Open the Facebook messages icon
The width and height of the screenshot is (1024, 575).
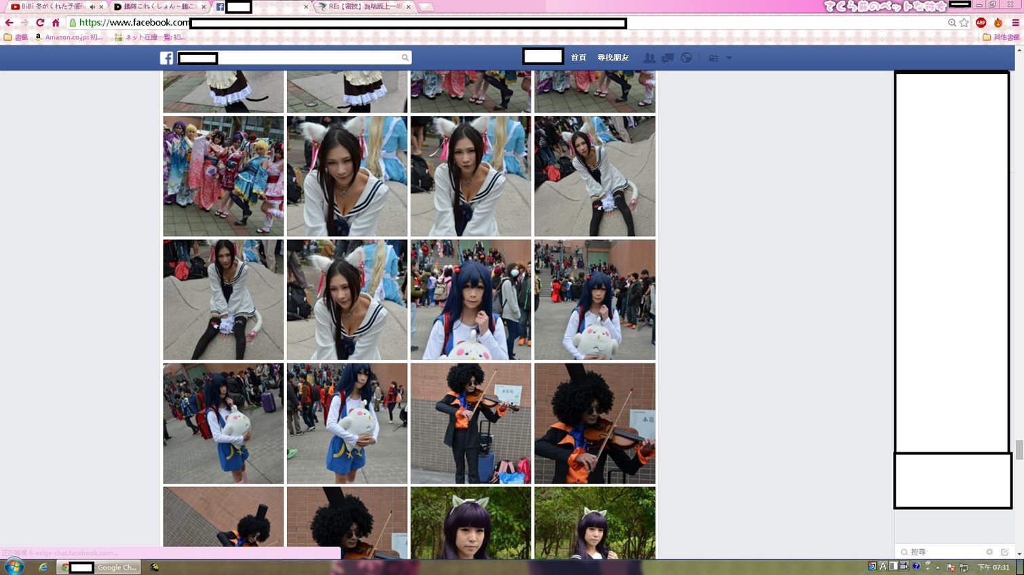668,58
